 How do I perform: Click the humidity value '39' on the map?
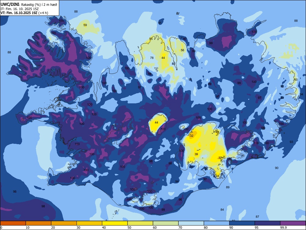point(196,154)
